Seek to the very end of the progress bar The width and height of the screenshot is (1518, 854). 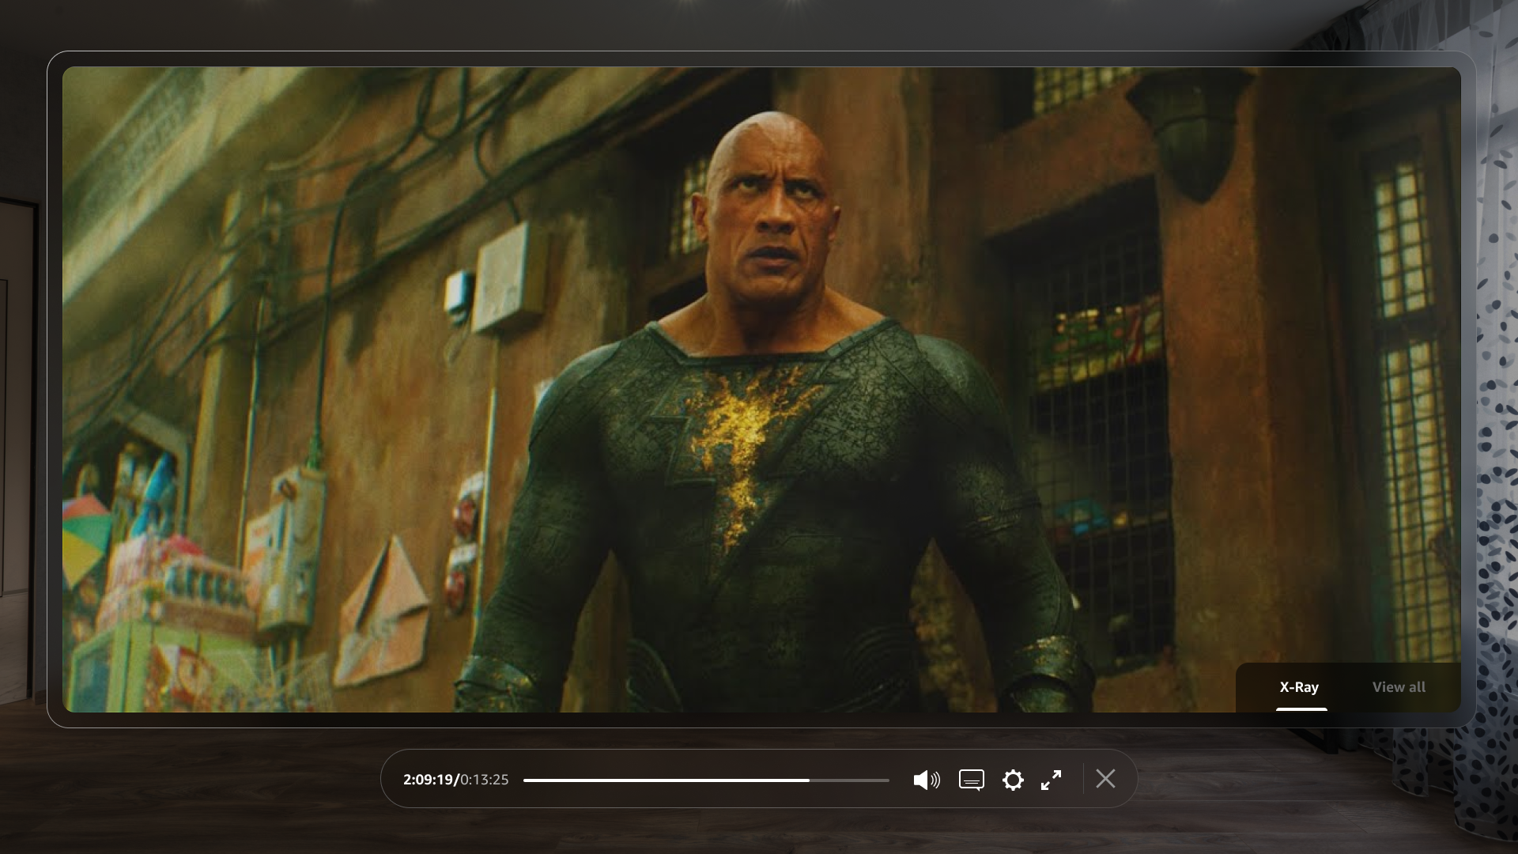tap(888, 780)
